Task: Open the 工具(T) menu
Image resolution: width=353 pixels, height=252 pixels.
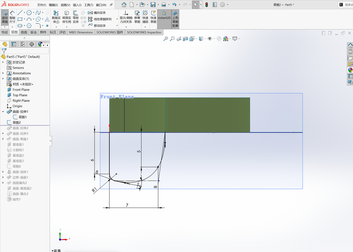Action: pyautogui.click(x=89, y=5)
